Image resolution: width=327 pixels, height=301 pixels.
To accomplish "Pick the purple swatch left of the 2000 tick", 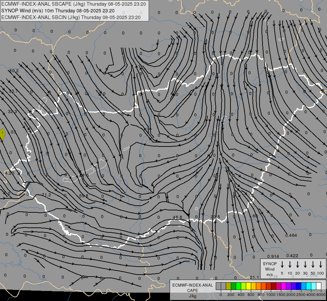I will pos(288,286).
